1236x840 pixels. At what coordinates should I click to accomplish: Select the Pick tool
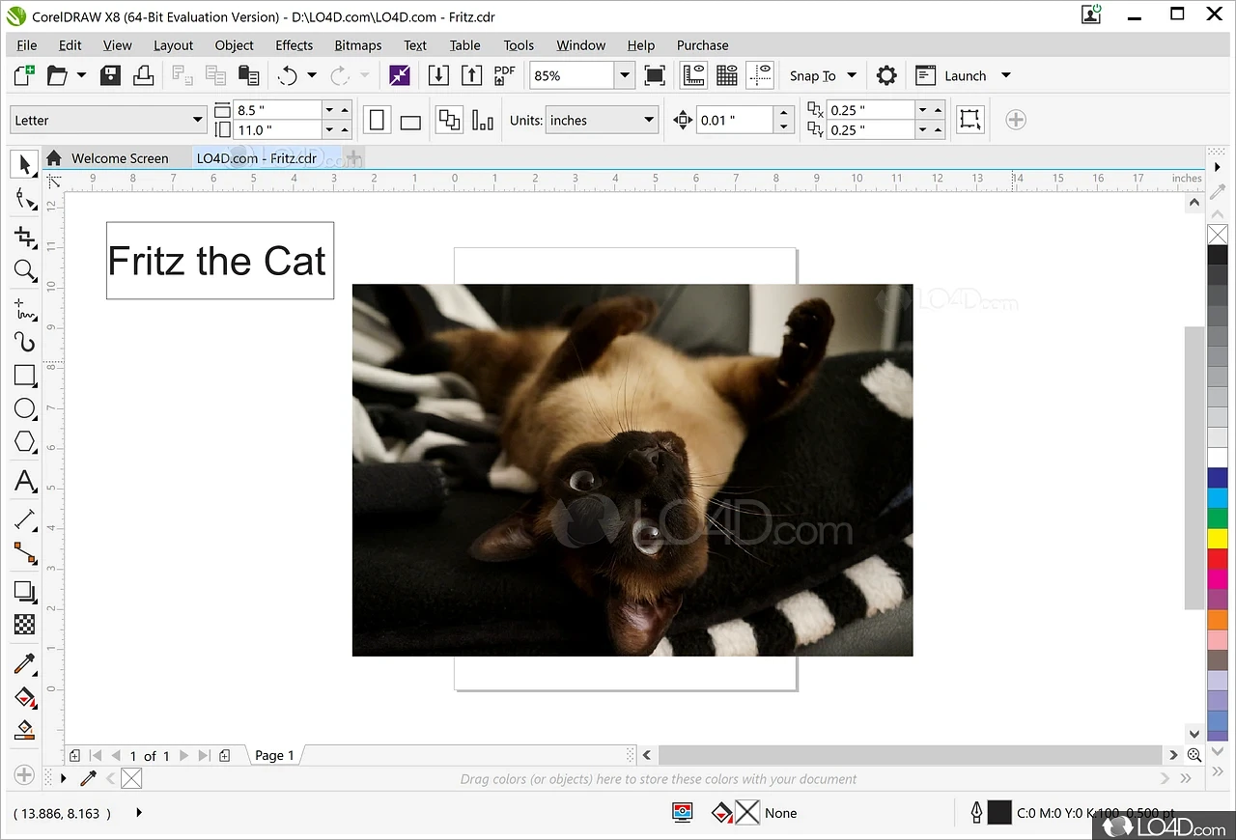(x=24, y=164)
